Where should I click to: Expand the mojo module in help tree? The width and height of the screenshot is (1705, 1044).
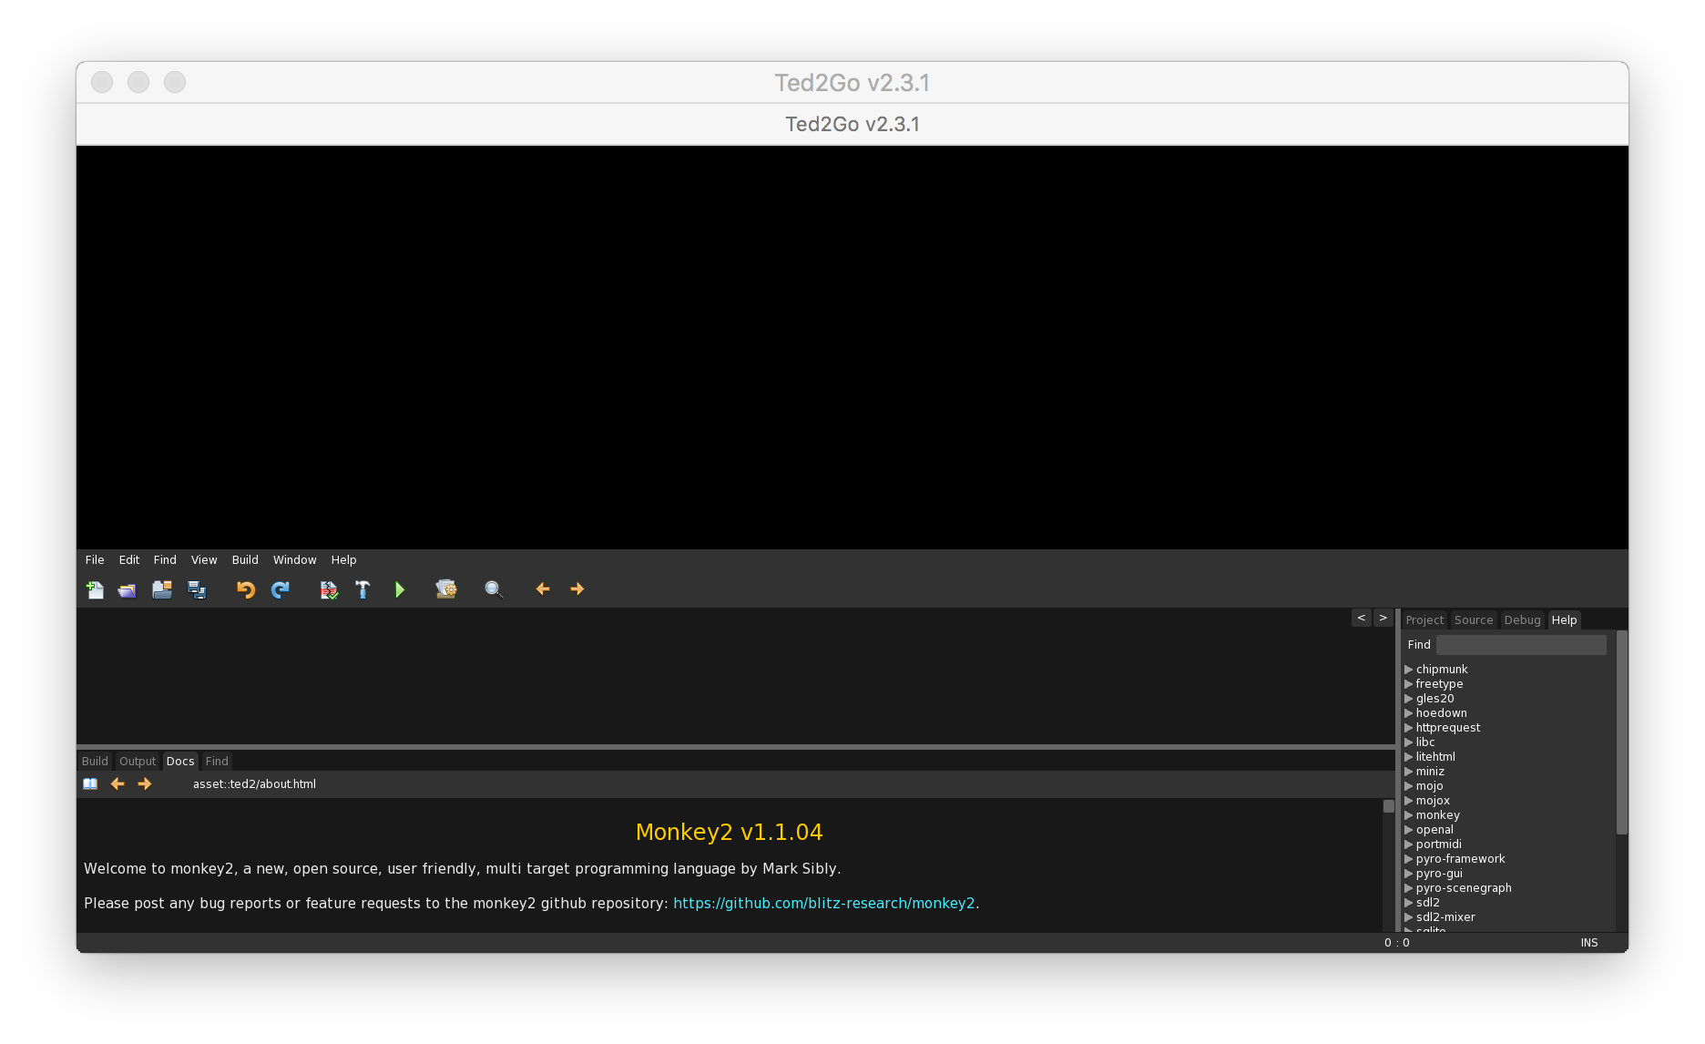pos(1409,786)
